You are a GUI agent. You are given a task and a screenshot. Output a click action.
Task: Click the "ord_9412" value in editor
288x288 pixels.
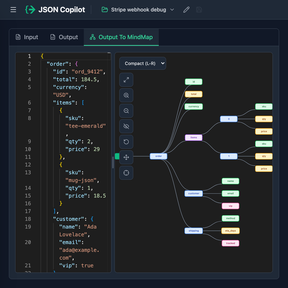[87, 72]
